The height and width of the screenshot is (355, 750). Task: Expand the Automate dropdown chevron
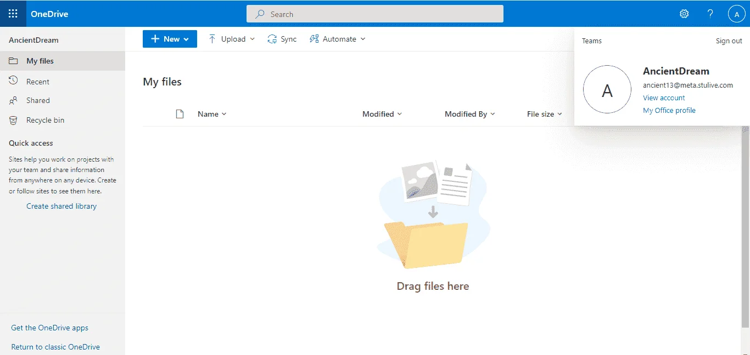click(x=363, y=39)
